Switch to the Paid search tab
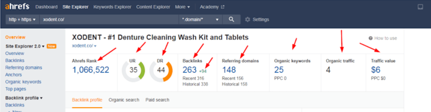The height and width of the screenshot is (112, 431). coord(157,100)
